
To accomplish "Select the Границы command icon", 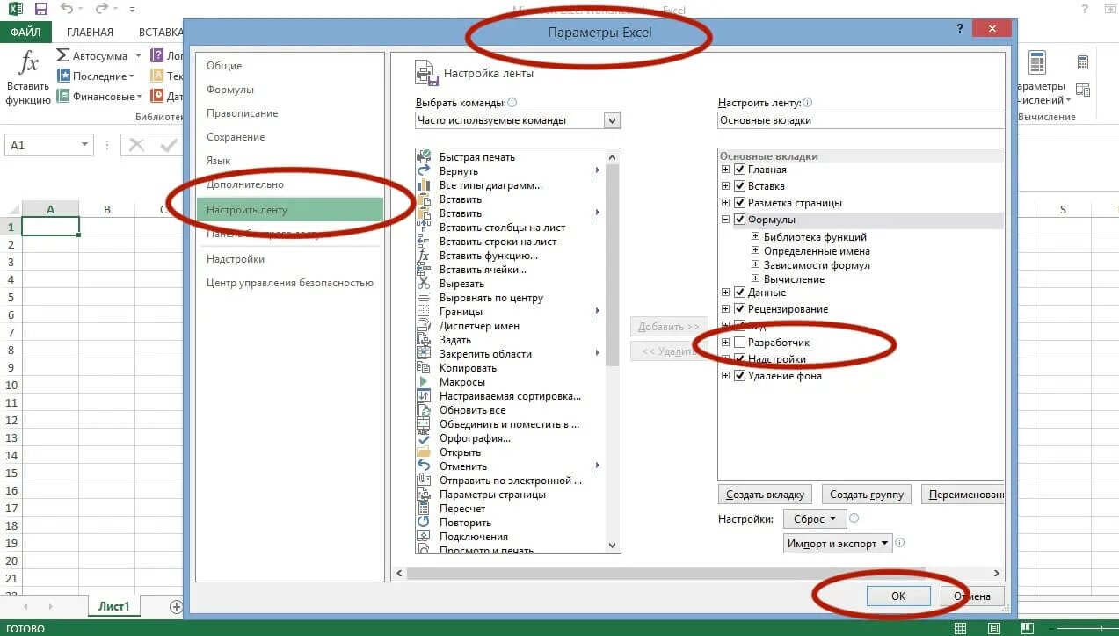I will (424, 312).
